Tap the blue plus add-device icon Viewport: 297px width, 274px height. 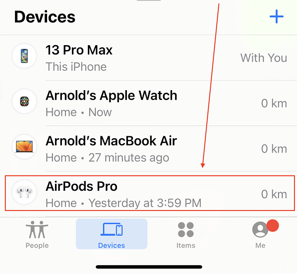(x=277, y=16)
